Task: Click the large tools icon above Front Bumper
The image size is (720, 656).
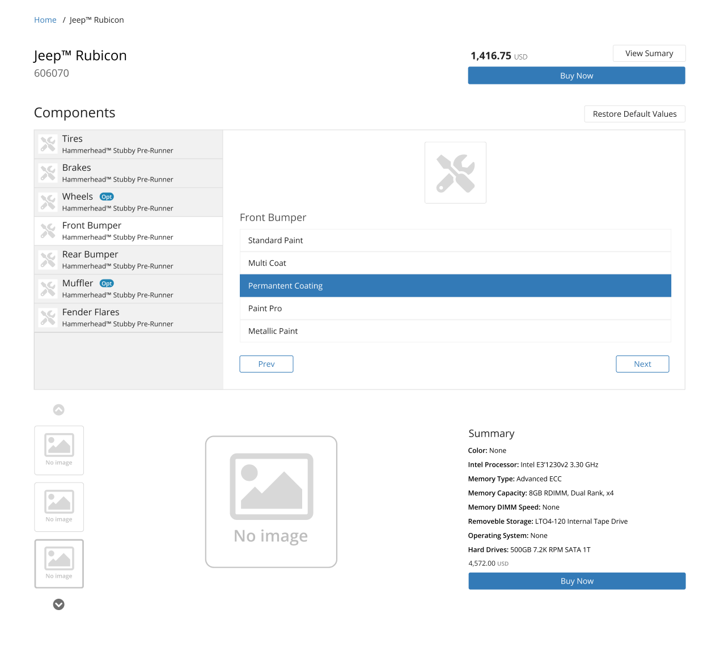Action: pyautogui.click(x=455, y=172)
